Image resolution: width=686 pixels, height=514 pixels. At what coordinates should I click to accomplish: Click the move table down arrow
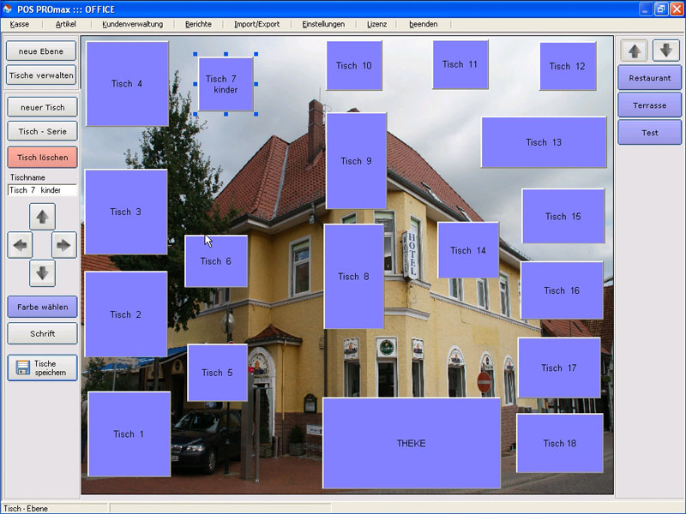(x=42, y=273)
